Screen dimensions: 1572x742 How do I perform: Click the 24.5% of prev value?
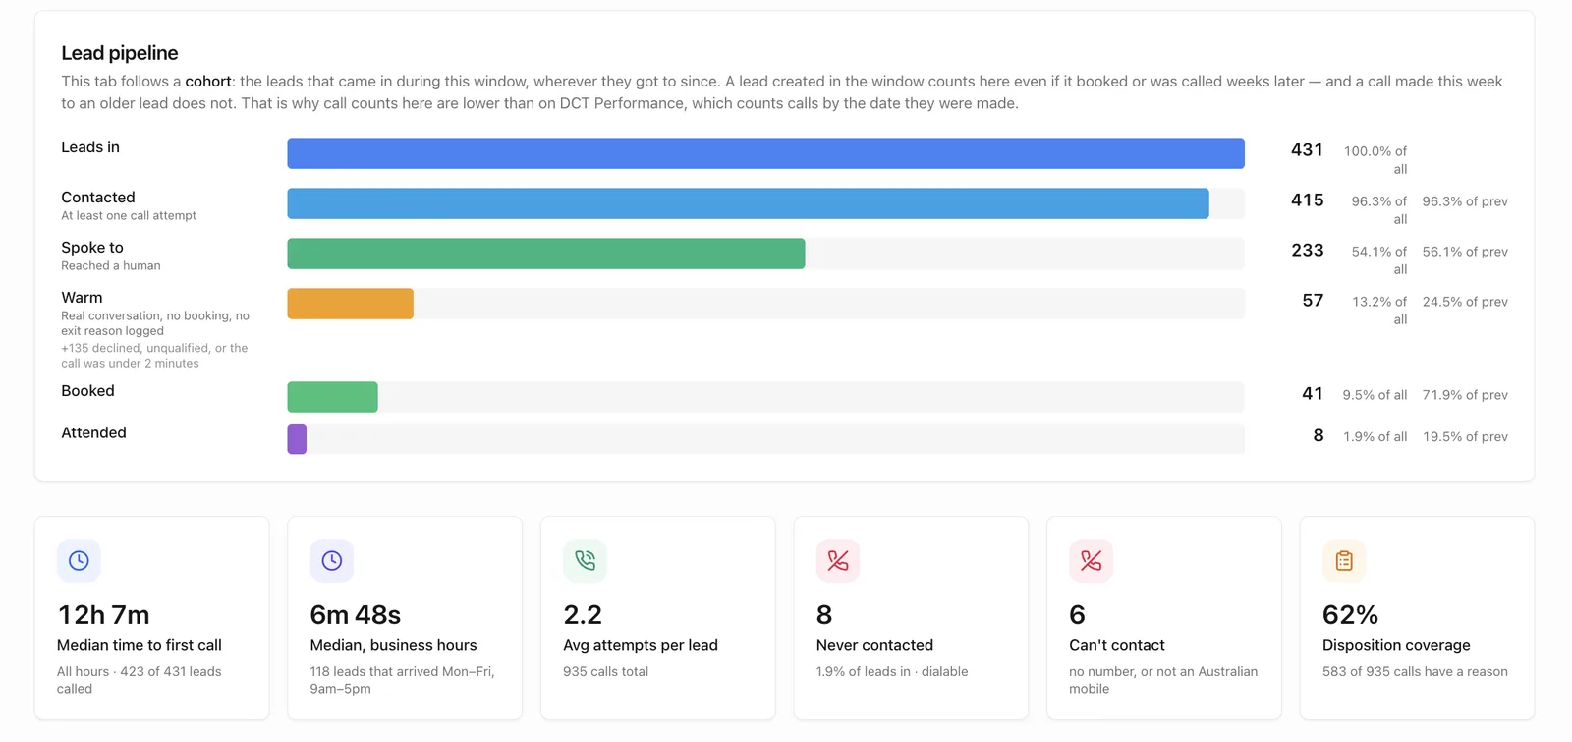(1465, 302)
